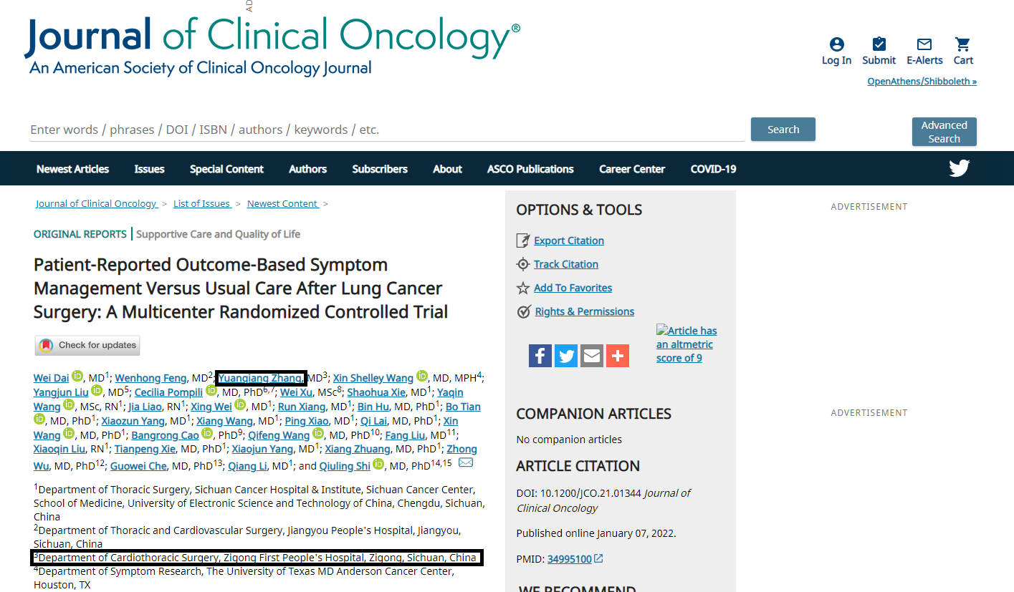Click the Search button

click(x=783, y=130)
